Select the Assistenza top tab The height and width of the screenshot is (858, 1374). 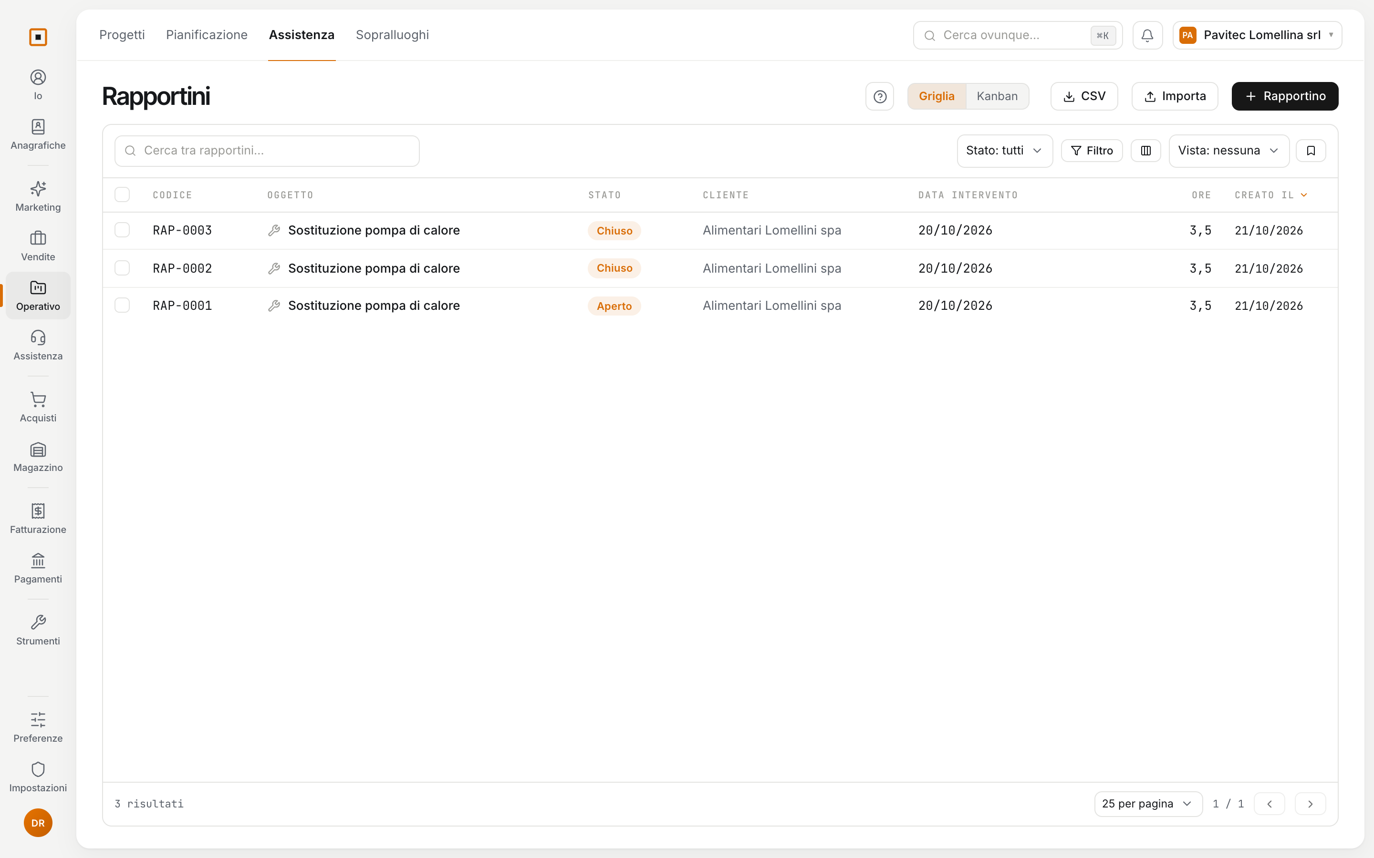(302, 35)
